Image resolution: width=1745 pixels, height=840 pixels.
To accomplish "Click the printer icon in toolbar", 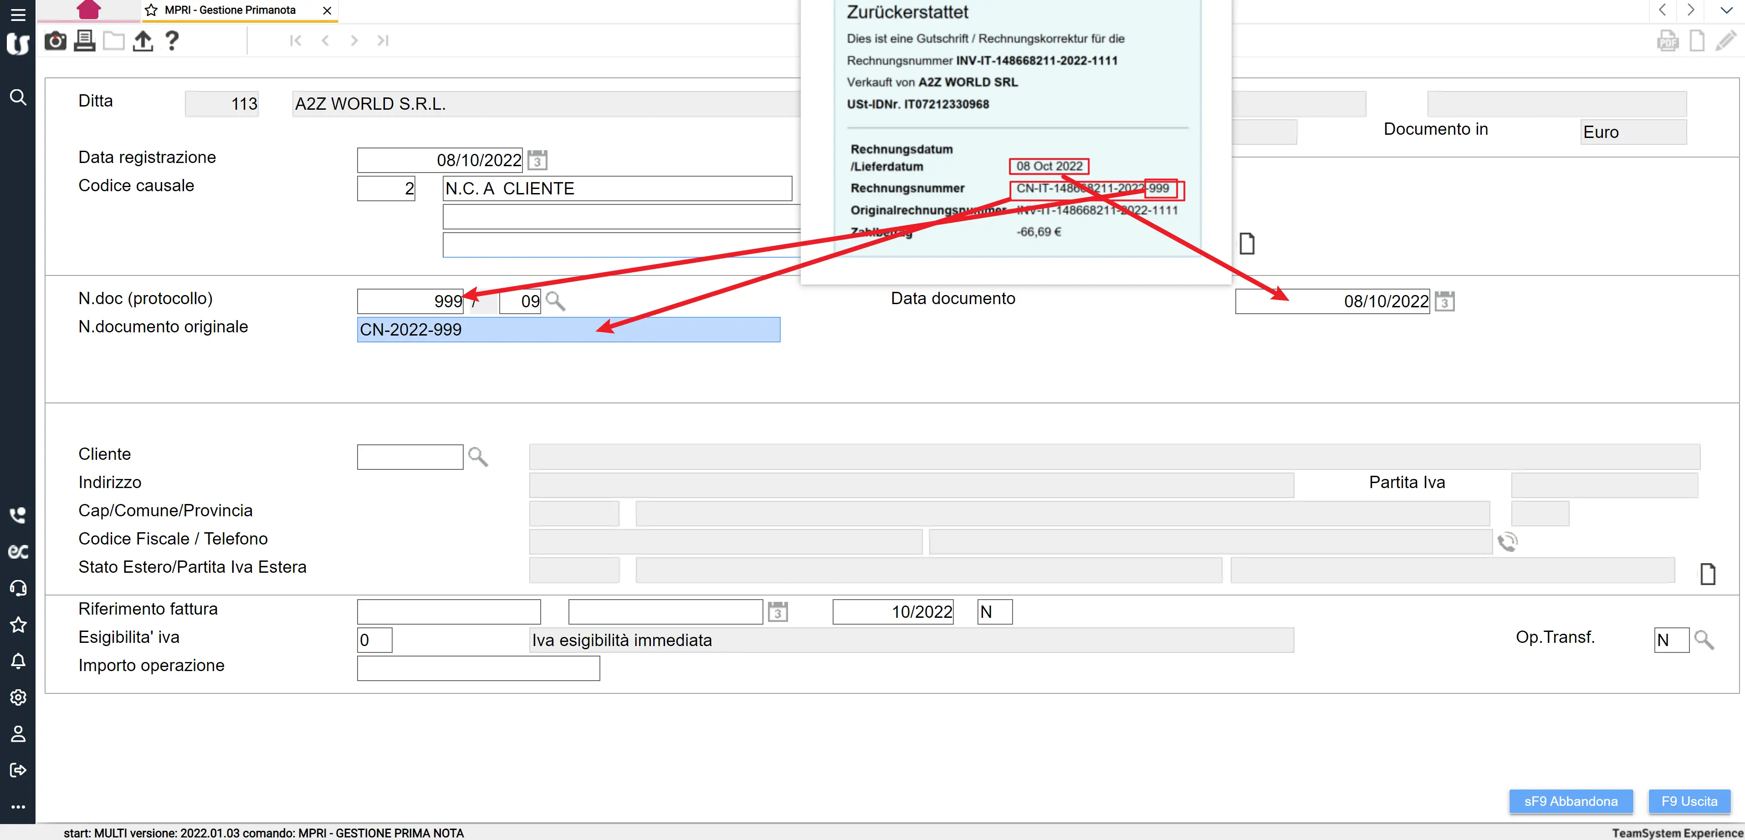I will click(85, 41).
